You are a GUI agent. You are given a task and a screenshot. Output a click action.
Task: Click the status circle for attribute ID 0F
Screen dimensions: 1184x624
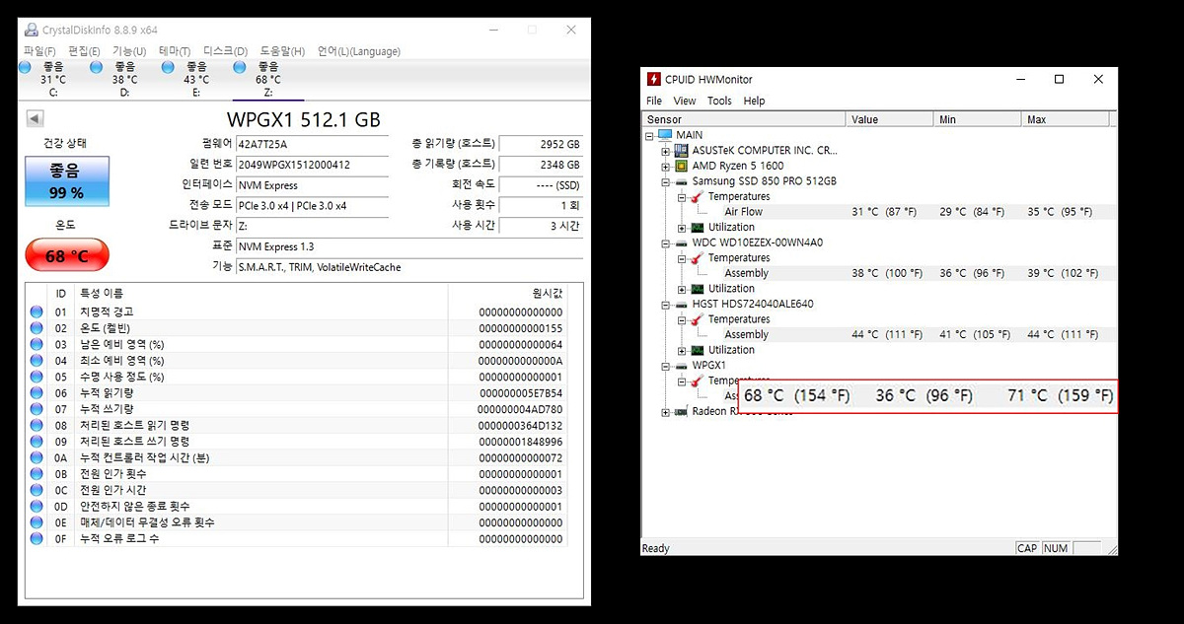[37, 539]
